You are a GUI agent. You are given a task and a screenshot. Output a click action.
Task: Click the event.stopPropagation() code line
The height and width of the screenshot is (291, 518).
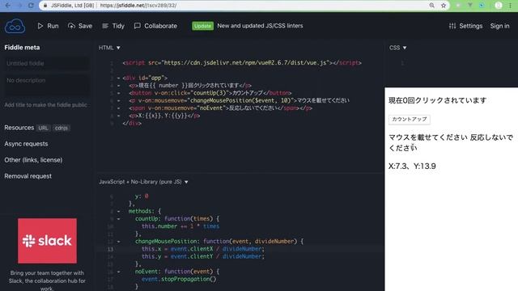179,279
